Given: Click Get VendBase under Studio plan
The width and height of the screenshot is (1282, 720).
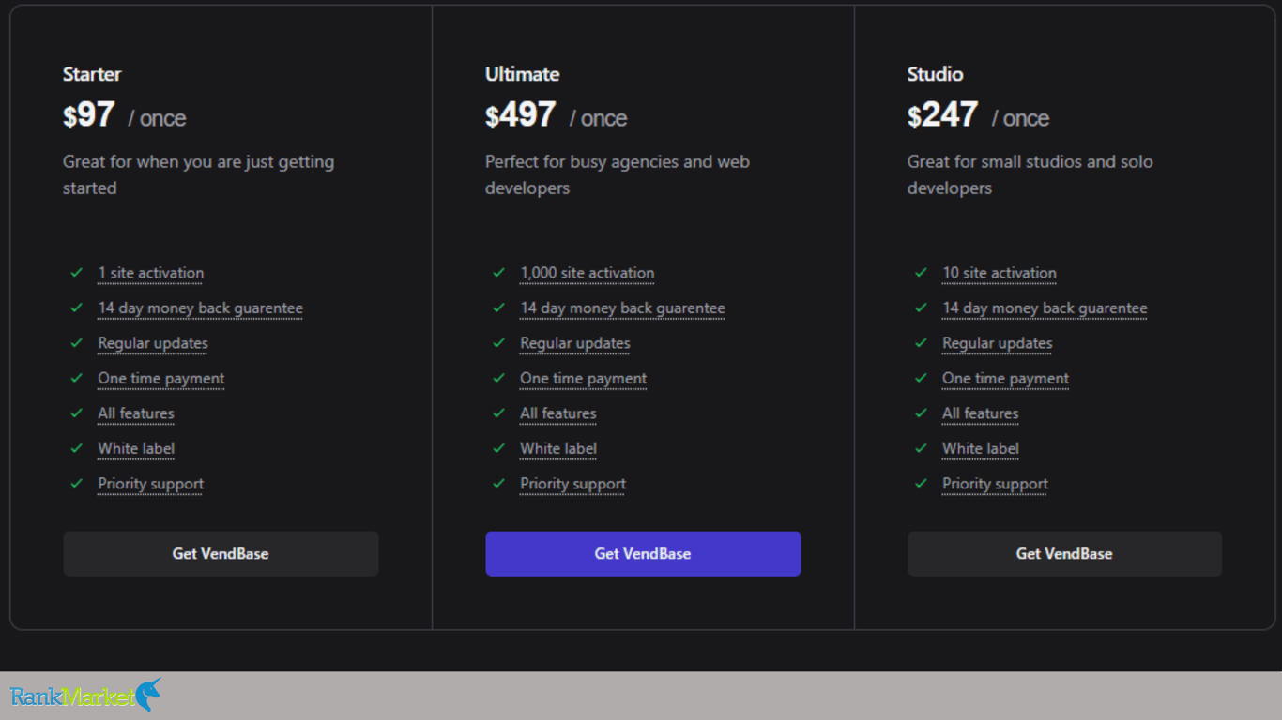Looking at the screenshot, I should pos(1064,554).
